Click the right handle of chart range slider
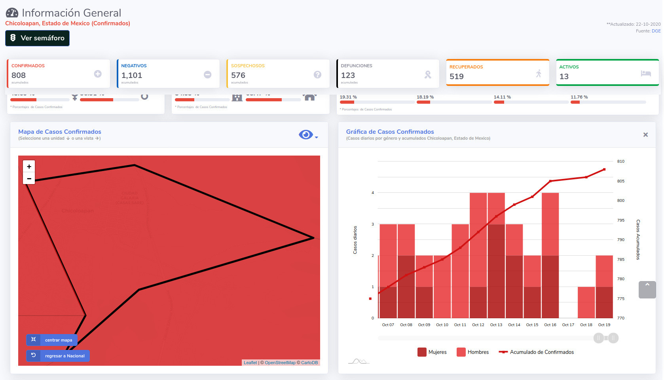664x380 pixels. (613, 338)
